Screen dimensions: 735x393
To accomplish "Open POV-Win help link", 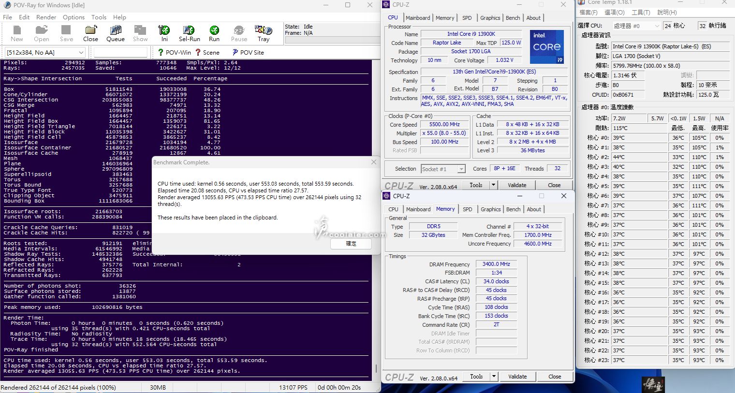I will pos(175,52).
